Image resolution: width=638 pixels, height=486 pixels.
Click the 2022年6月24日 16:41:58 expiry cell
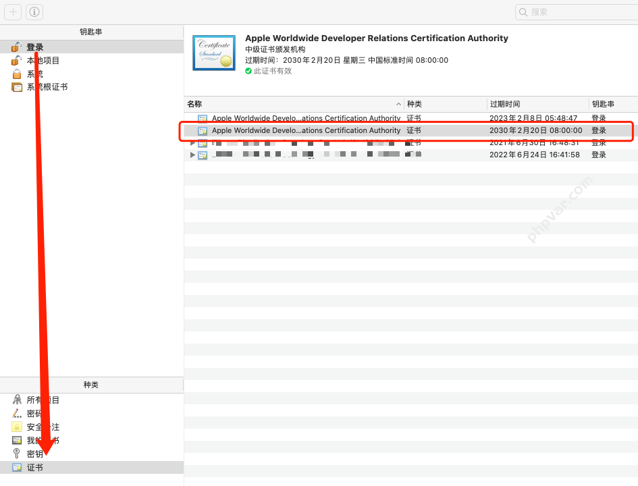click(535, 155)
